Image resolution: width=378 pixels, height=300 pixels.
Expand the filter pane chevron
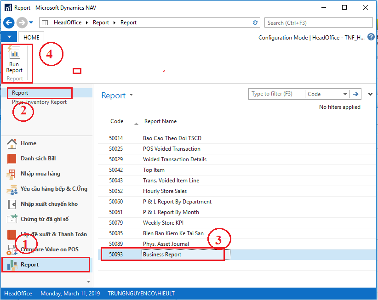(370, 94)
